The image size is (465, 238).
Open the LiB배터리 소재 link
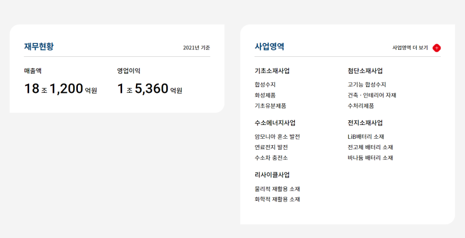coord(366,136)
